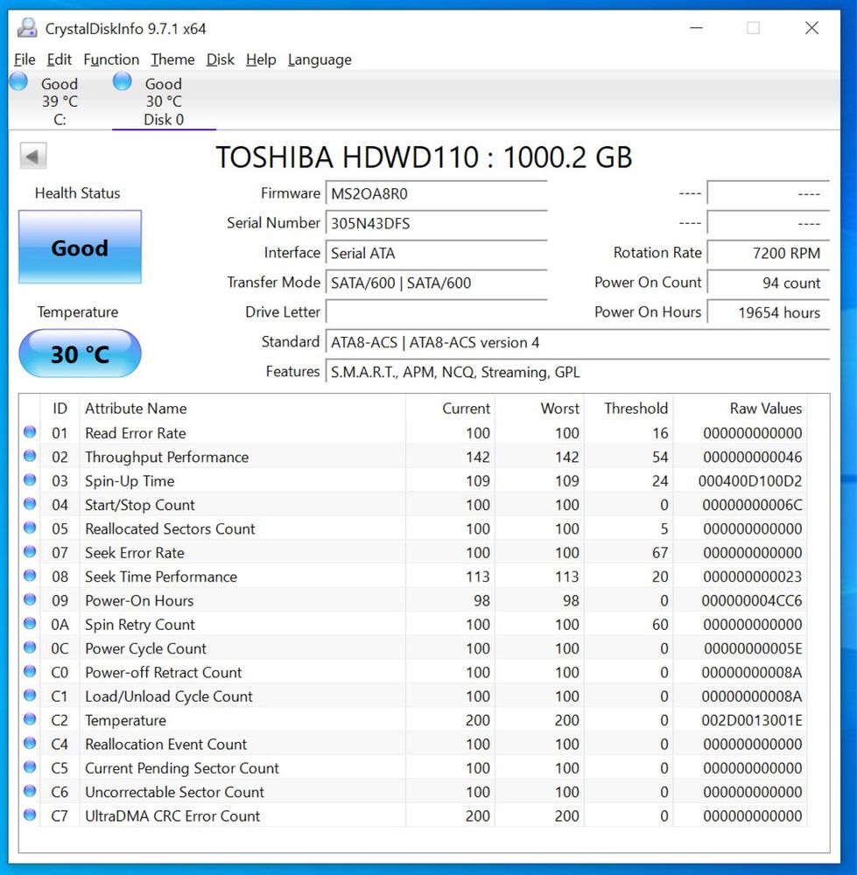Click the Raw Values column header
The height and width of the screenshot is (875, 857).
click(766, 409)
